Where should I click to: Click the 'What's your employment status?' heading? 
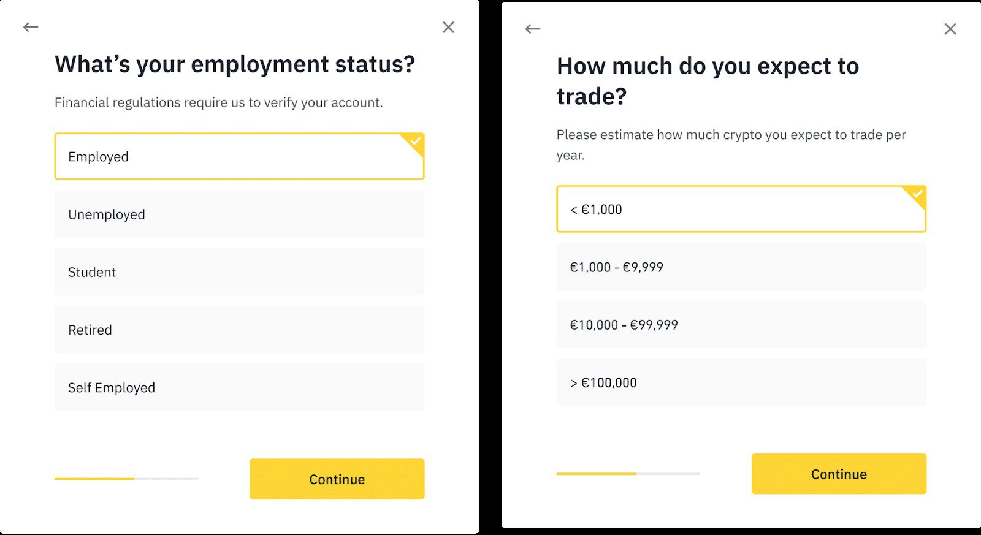pos(235,64)
